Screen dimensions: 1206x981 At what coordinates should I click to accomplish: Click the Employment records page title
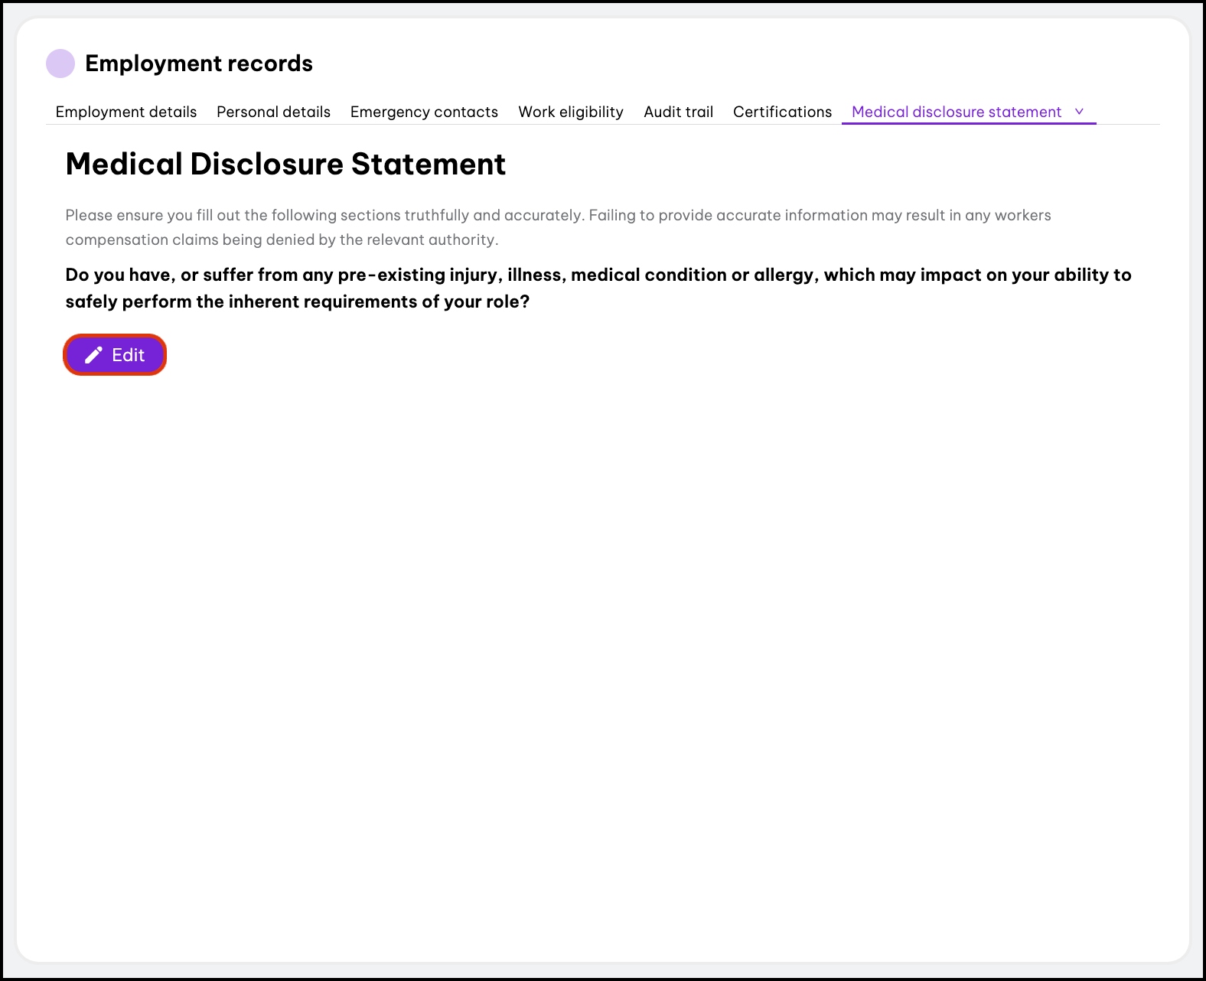199,64
